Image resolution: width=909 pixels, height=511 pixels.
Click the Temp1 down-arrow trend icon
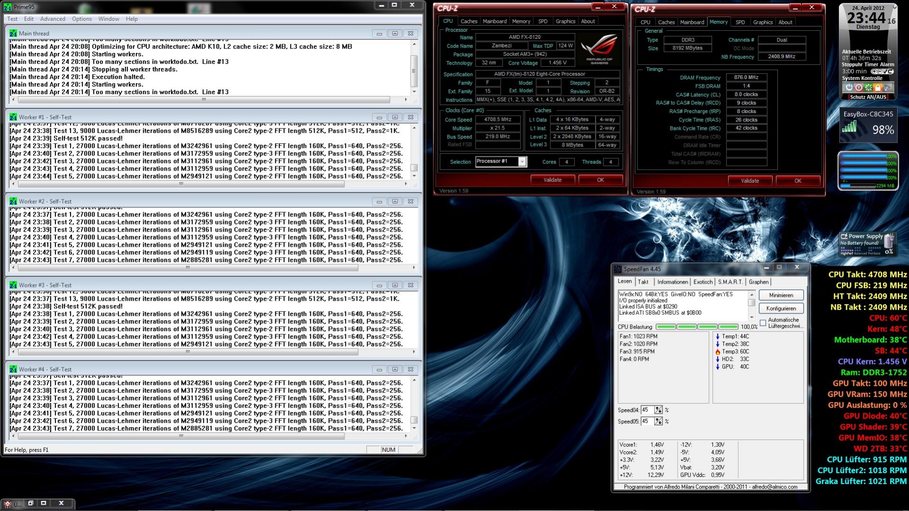[x=718, y=337]
